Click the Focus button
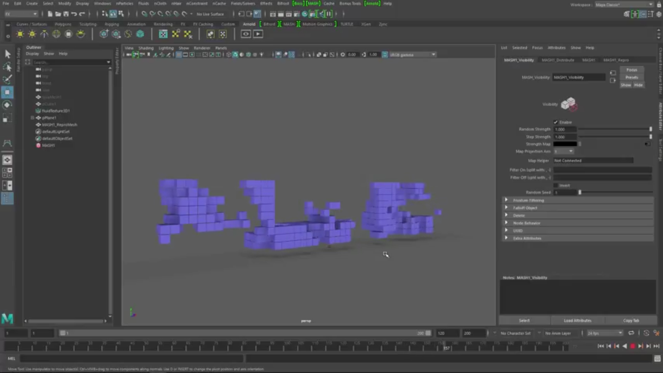 pos(632,70)
